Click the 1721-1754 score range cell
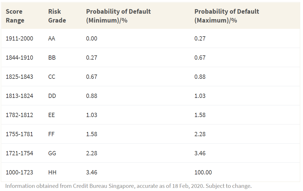 pyautogui.click(x=19, y=153)
